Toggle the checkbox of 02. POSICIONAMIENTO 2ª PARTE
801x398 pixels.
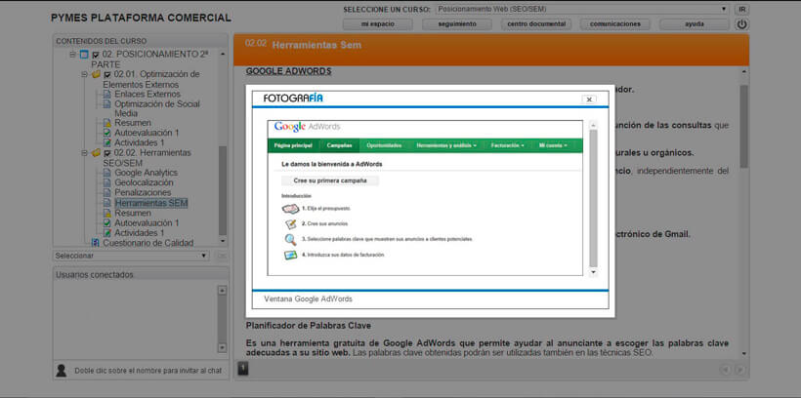[96, 55]
